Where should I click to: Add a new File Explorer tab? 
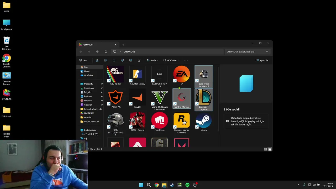(123, 45)
